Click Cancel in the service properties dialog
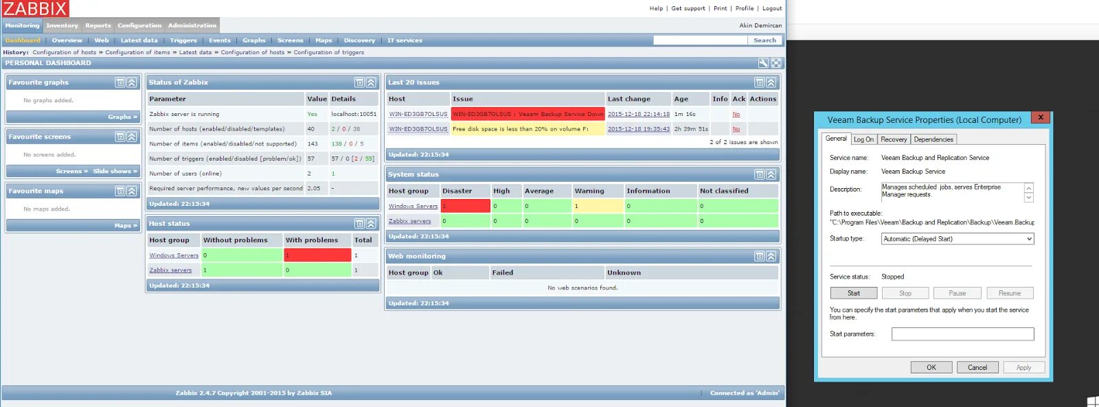The height and width of the screenshot is (407, 1099). pos(977,367)
